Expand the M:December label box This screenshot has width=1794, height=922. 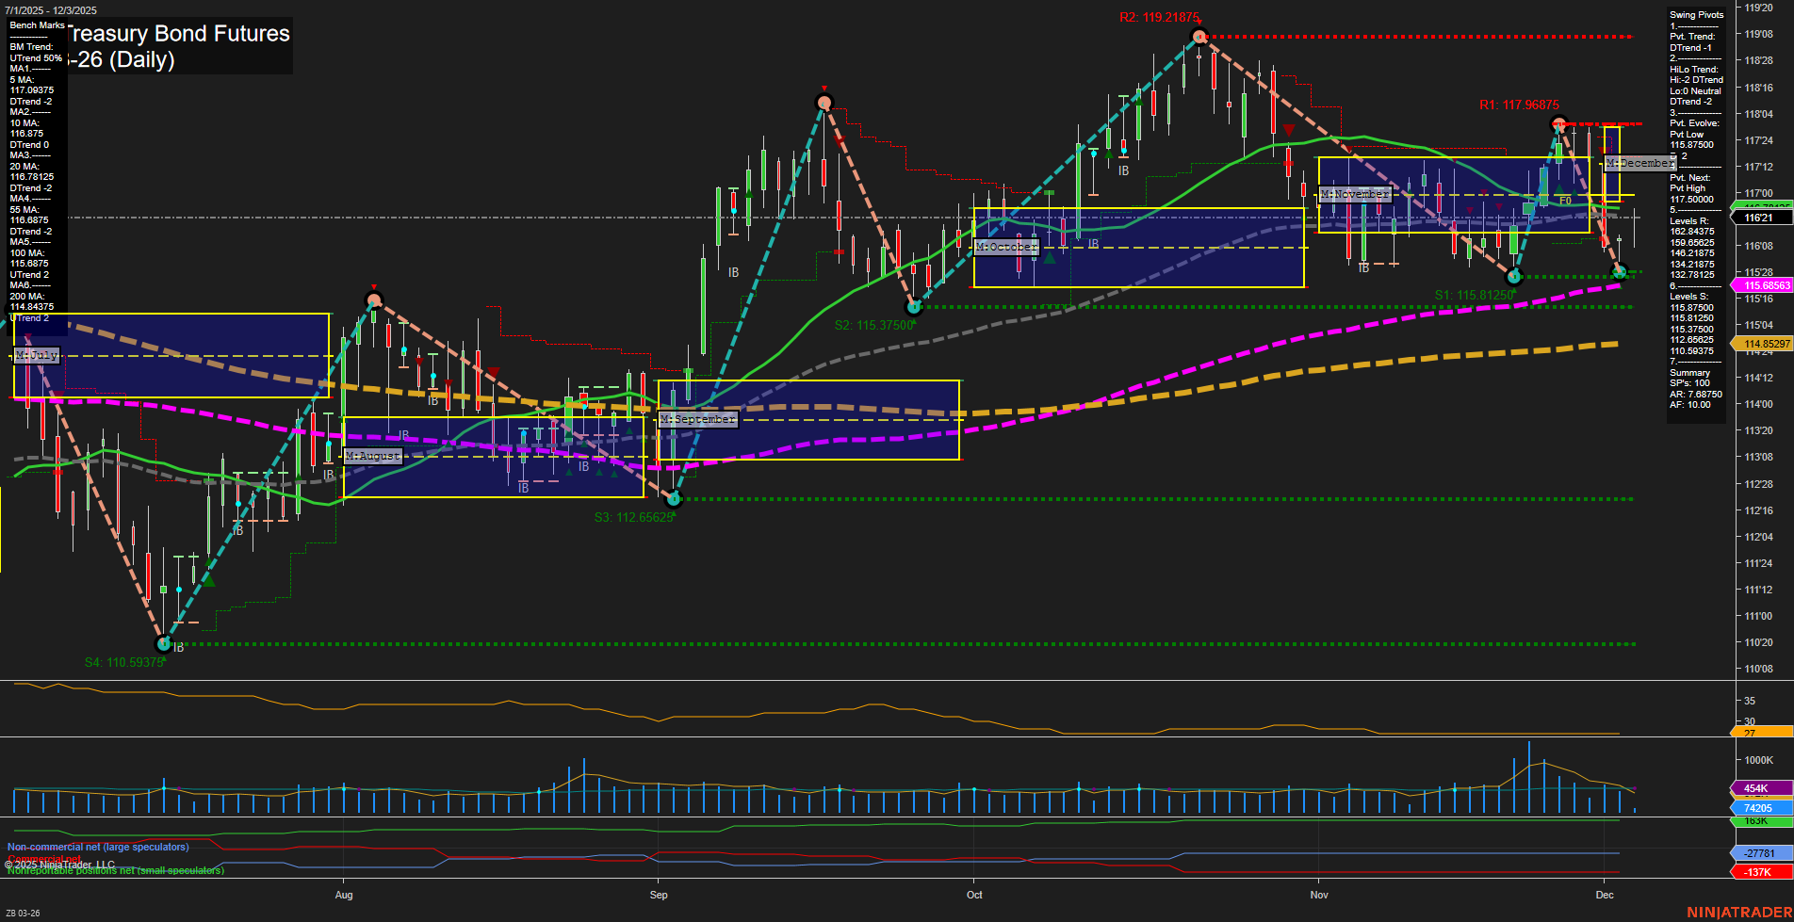pos(1641,163)
